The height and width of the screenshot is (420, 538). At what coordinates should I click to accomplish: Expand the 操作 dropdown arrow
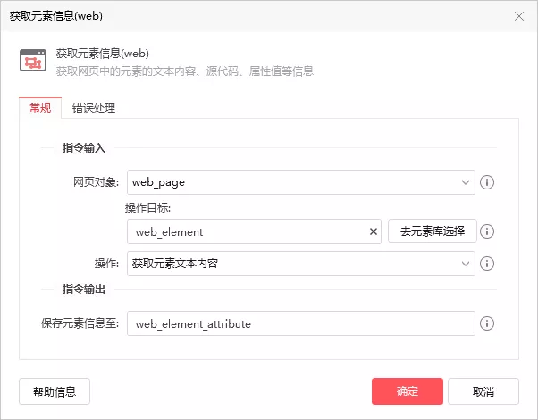pos(466,264)
